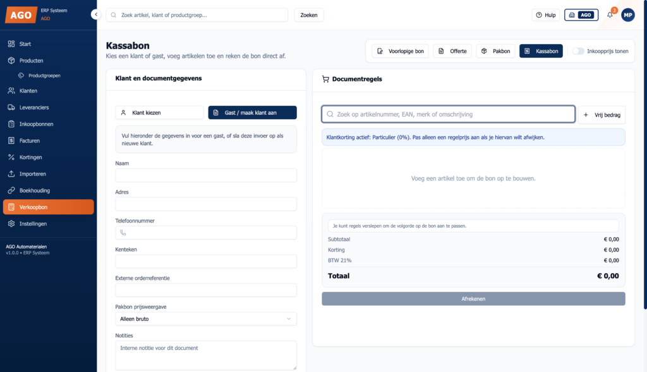
Task: Open notifications bell icon
Action: [x=610, y=15]
